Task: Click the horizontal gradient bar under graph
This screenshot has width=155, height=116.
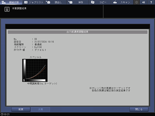Action: click(36, 80)
